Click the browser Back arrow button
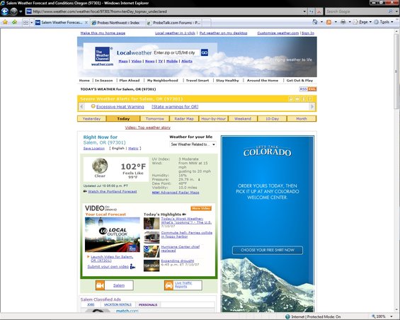 [4, 11]
